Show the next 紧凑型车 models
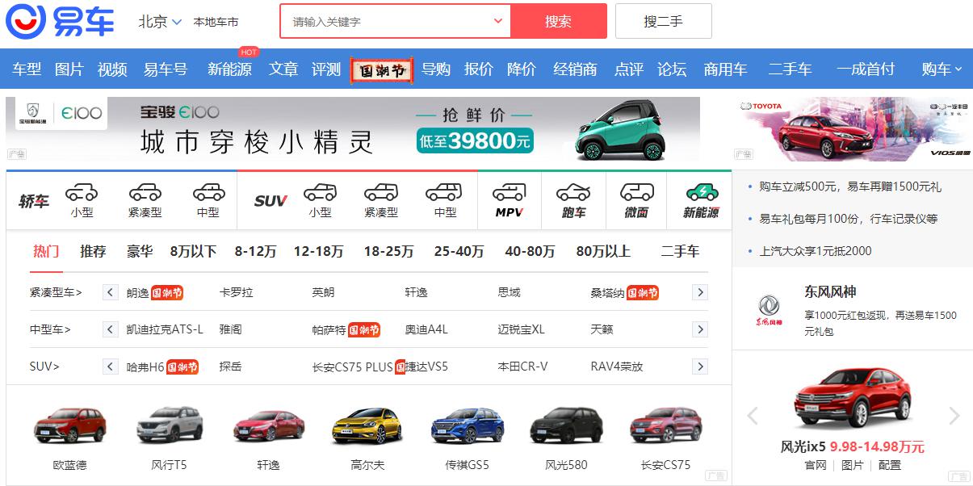The width and height of the screenshot is (973, 486). point(700,292)
